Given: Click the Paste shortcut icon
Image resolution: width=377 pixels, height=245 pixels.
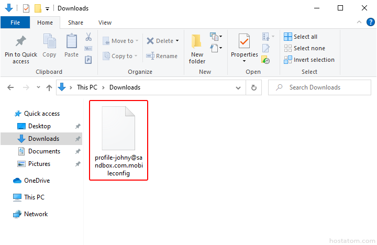Looking at the screenshot, I should (x=88, y=59).
